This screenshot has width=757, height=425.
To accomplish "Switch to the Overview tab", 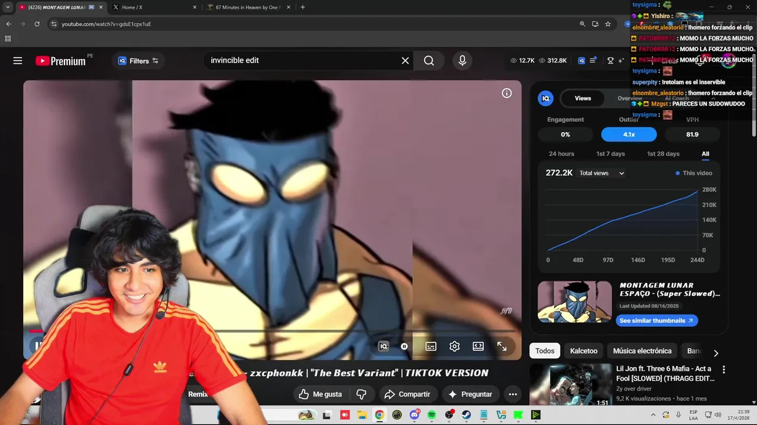I will (x=629, y=99).
